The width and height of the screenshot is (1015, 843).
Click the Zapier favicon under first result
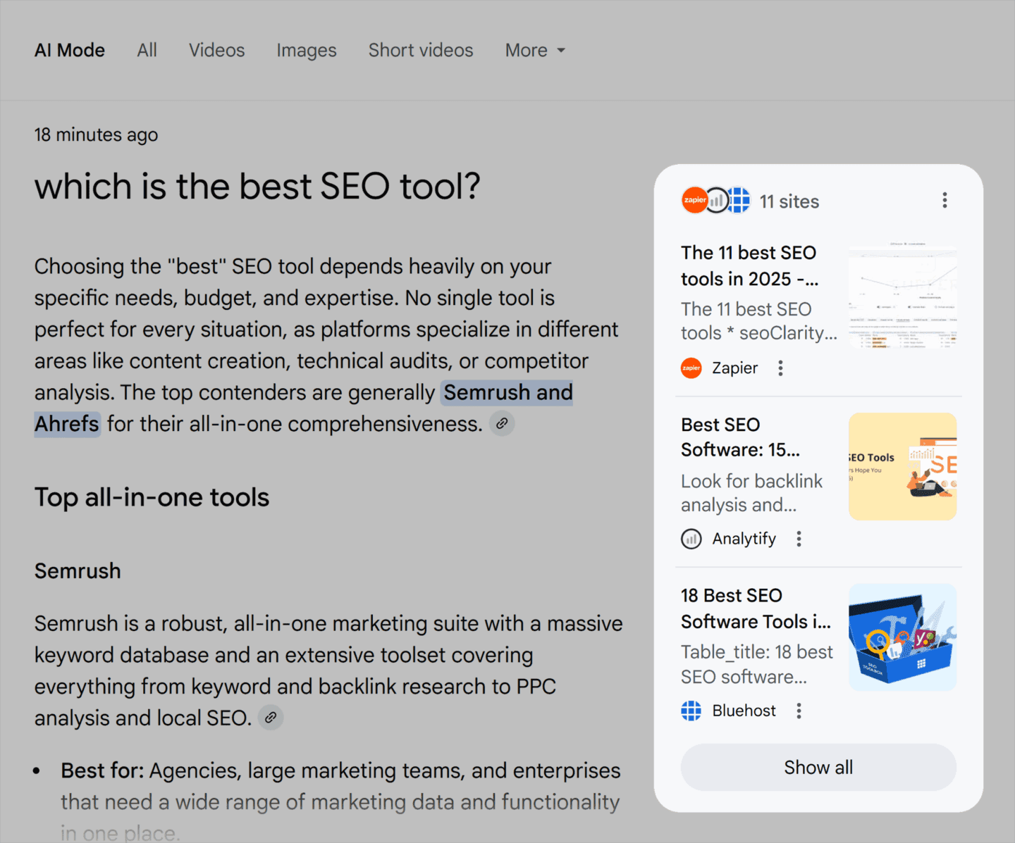(x=691, y=368)
